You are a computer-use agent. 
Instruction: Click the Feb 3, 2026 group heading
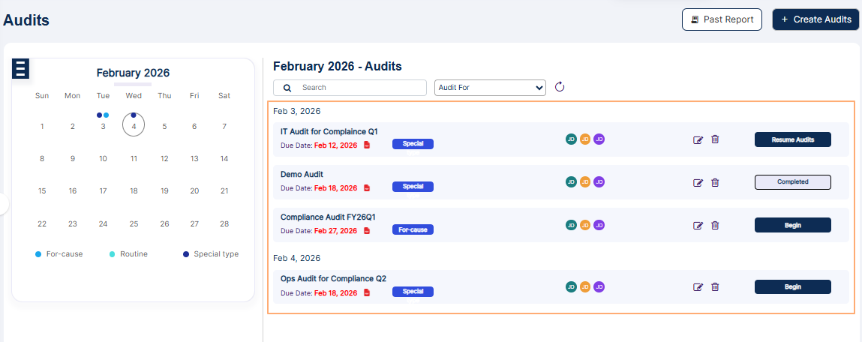(x=297, y=111)
